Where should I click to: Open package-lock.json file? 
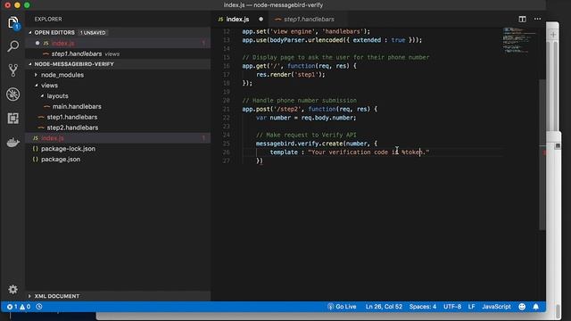pyautogui.click(x=118, y=149)
